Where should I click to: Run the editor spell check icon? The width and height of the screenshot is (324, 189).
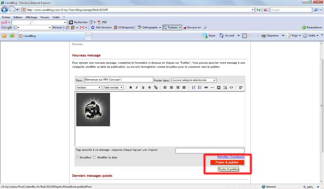click(240, 88)
